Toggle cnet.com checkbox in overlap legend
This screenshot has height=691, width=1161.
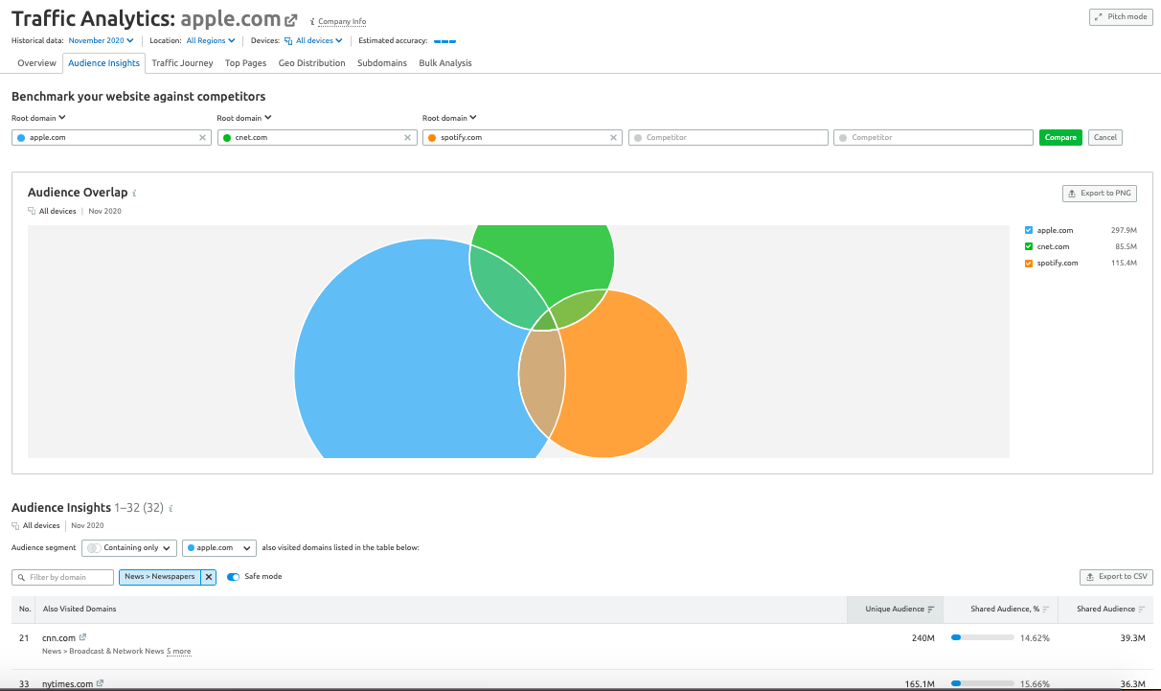pos(1029,246)
